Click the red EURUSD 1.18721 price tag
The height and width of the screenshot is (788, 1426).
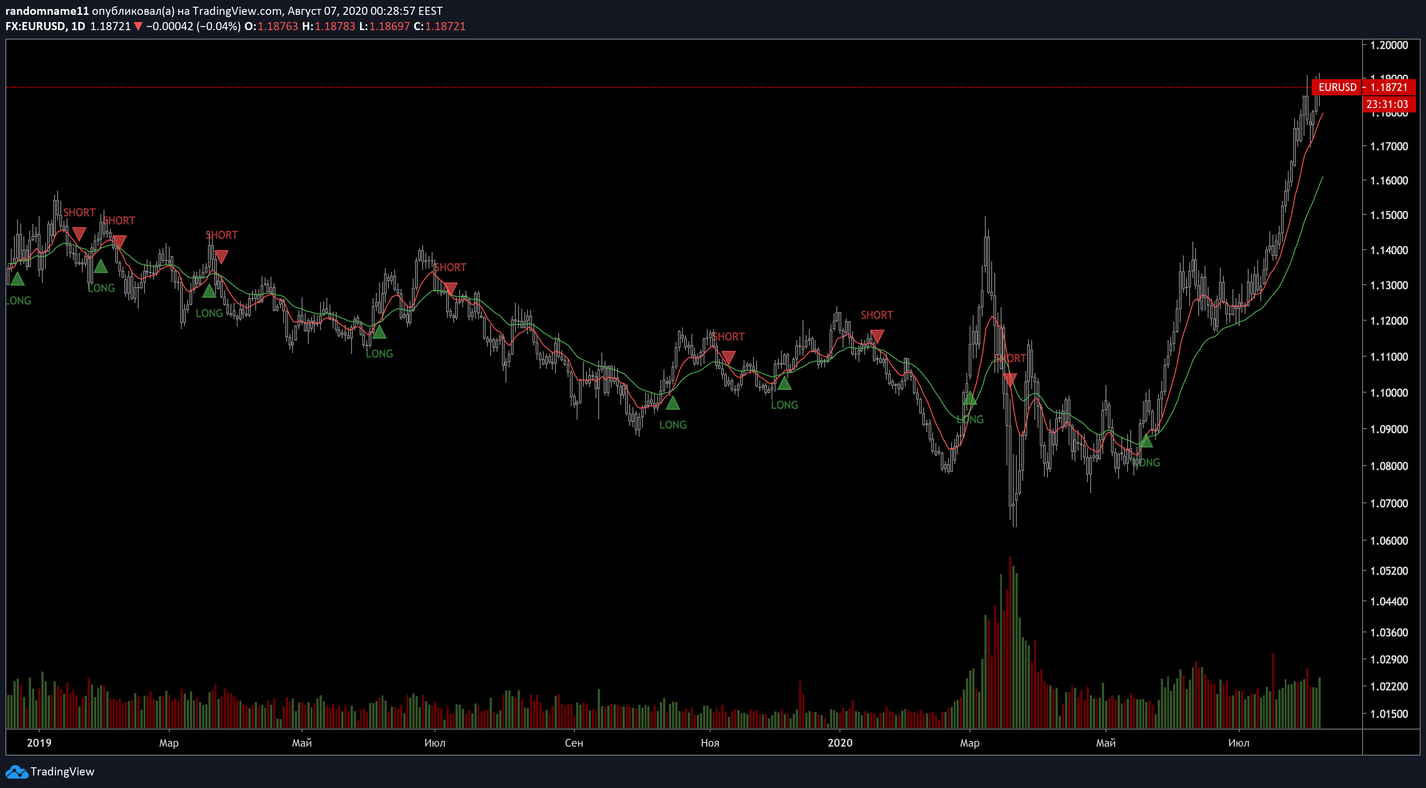tap(1363, 87)
